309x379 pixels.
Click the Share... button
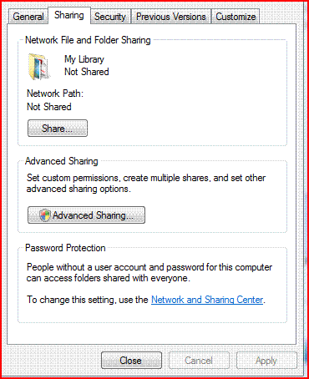pyautogui.click(x=58, y=129)
